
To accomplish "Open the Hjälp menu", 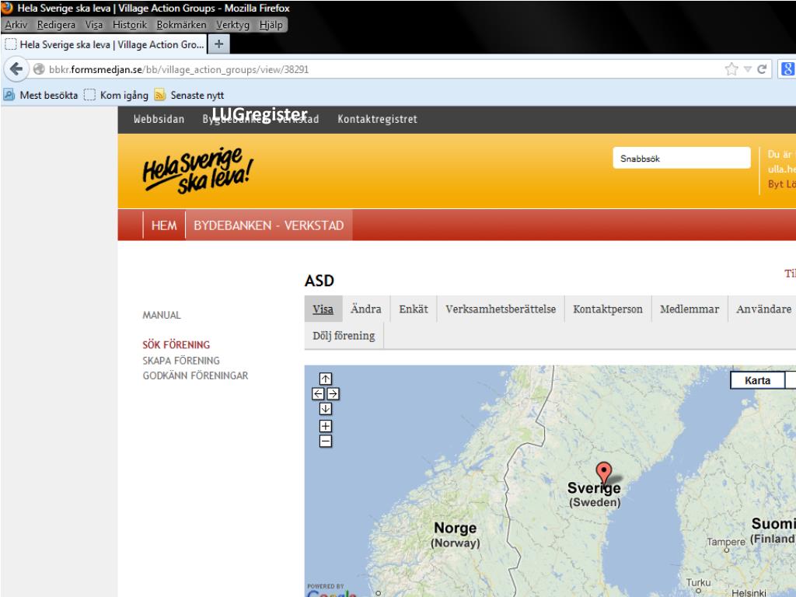I will (x=271, y=24).
